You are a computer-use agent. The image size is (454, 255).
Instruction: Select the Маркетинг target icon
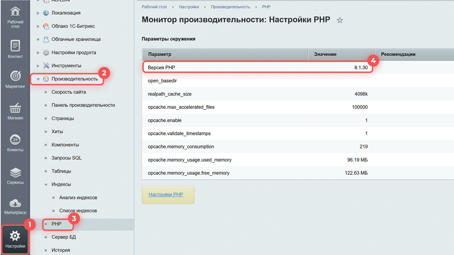(x=15, y=76)
